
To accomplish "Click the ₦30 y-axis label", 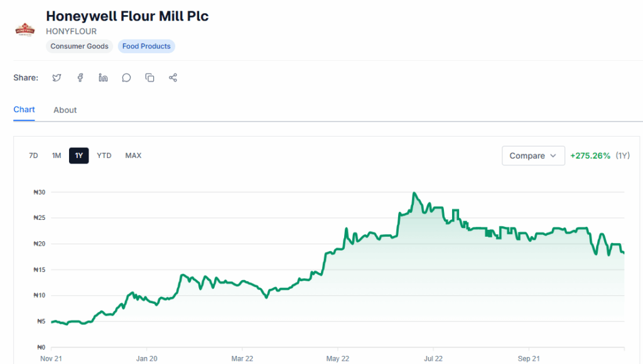I will [x=40, y=192].
